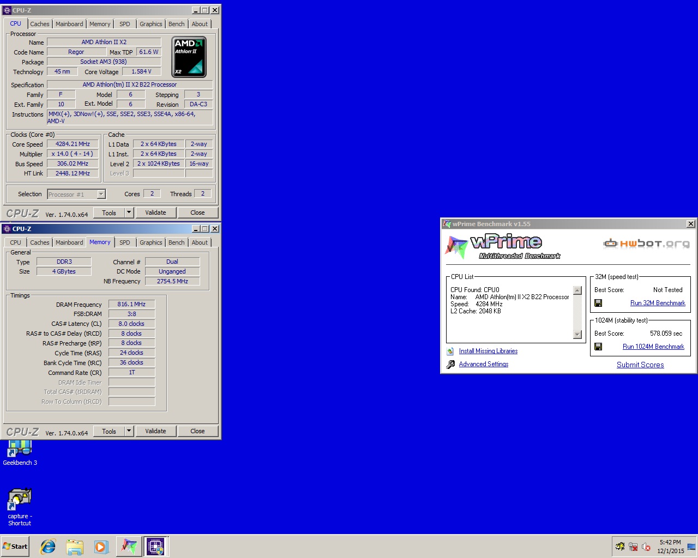
Task: Click the Core Speed value 4284.21 MHz
Action: point(73,144)
